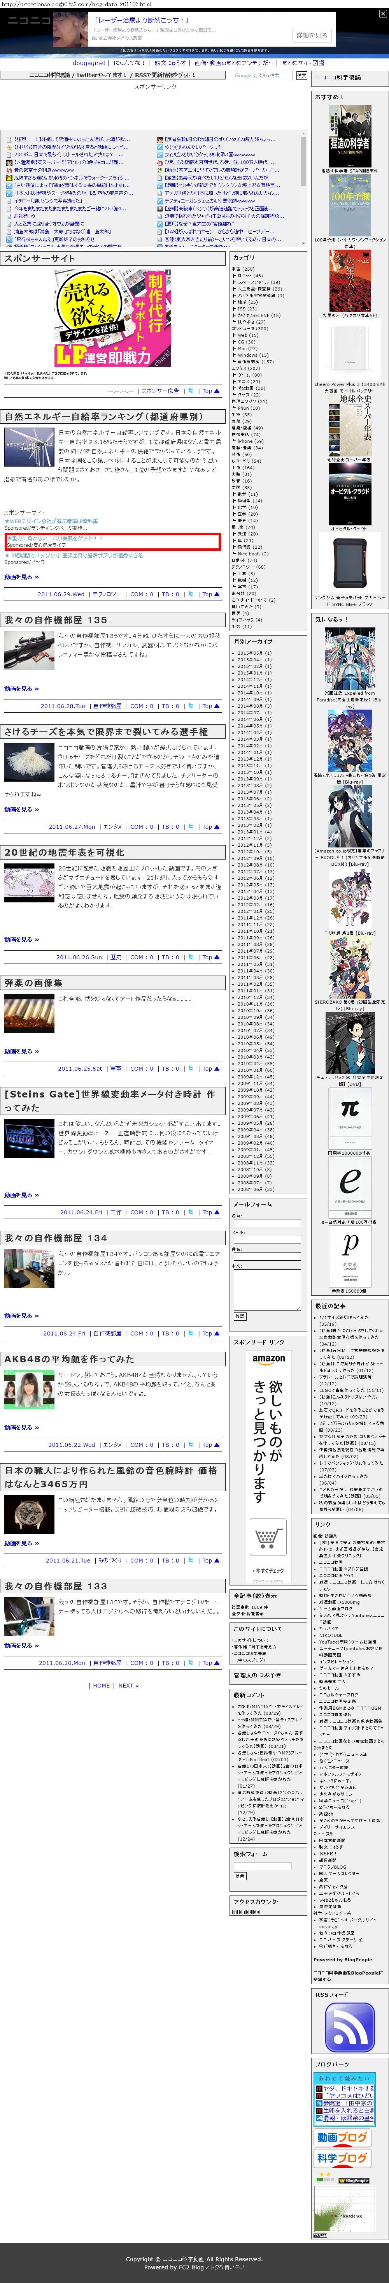Click the pi symbol 円周率 book cover

[x=350, y=1119]
